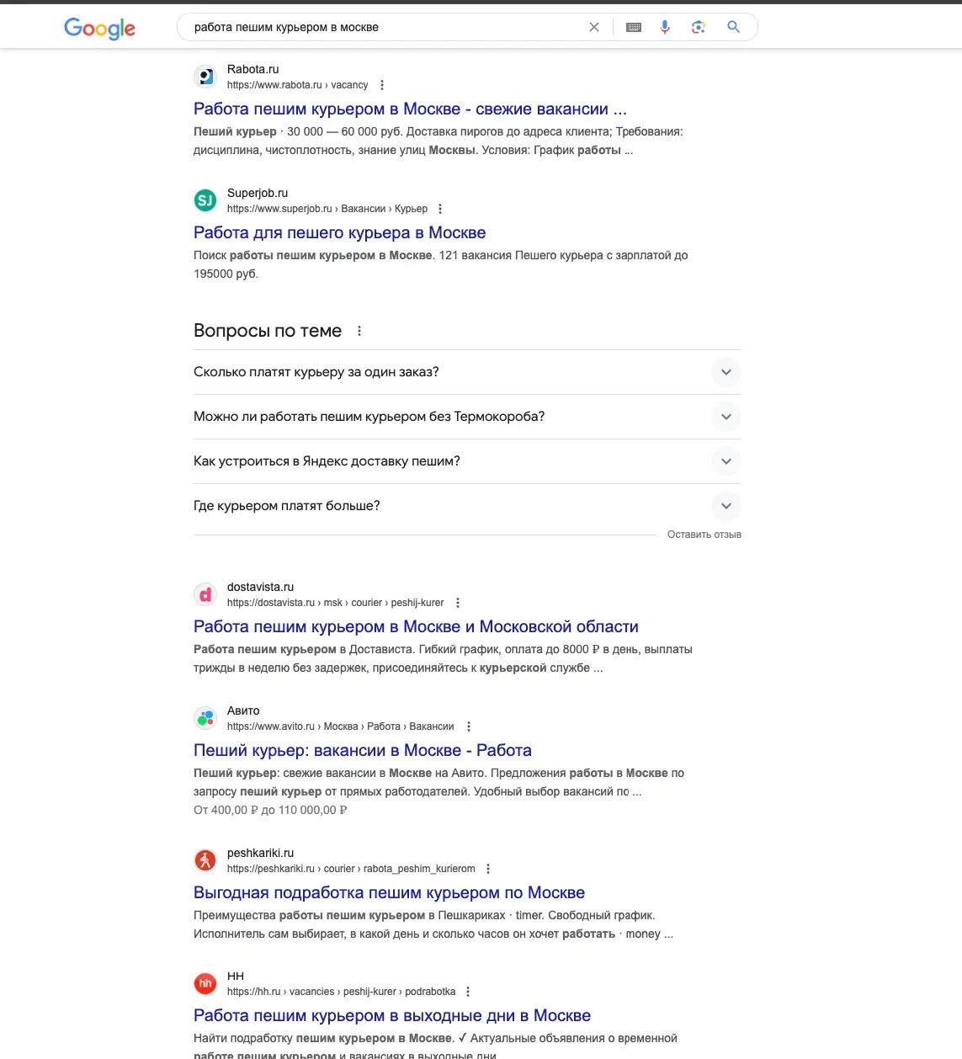Image resolution: width=962 pixels, height=1059 pixels.
Task: Open "Пеший курьер: вакансии в Москве" Avito link
Action: click(x=362, y=750)
